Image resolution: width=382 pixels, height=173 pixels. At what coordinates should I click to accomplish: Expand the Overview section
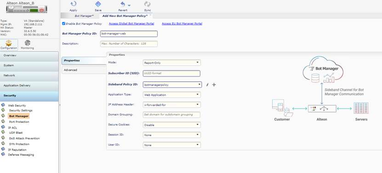point(29,55)
